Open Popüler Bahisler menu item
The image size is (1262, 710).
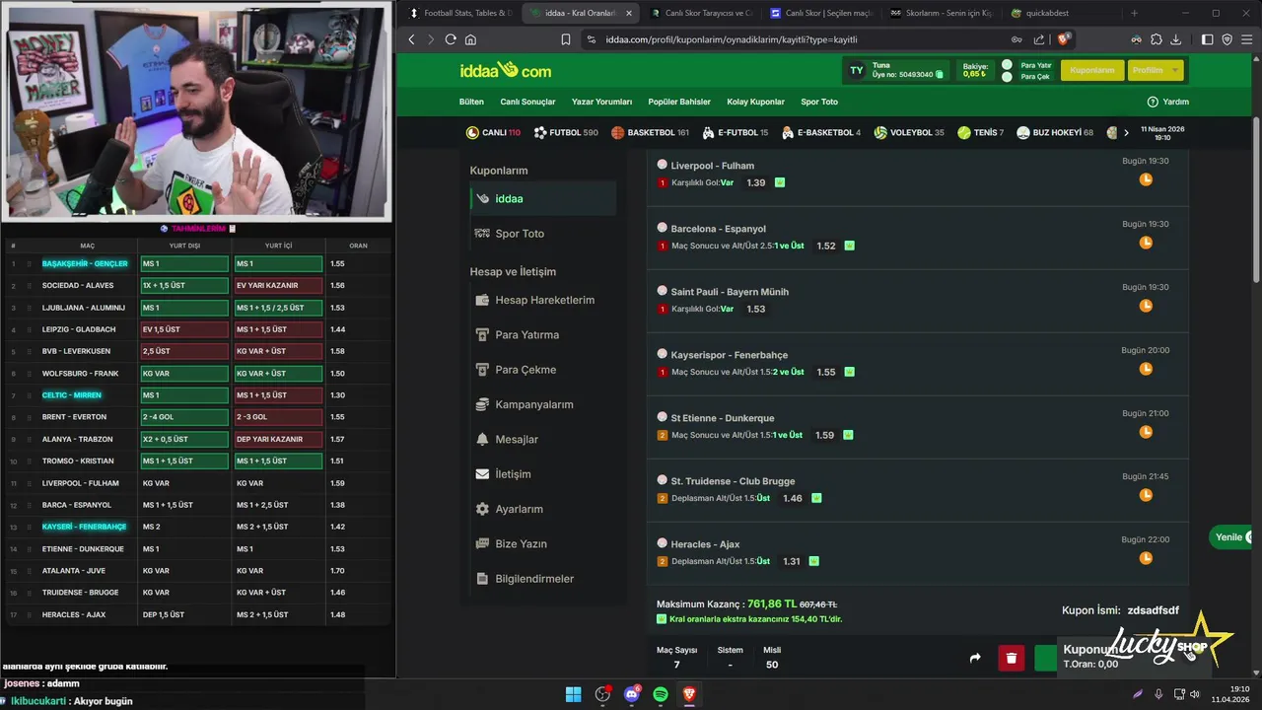pyautogui.click(x=679, y=102)
